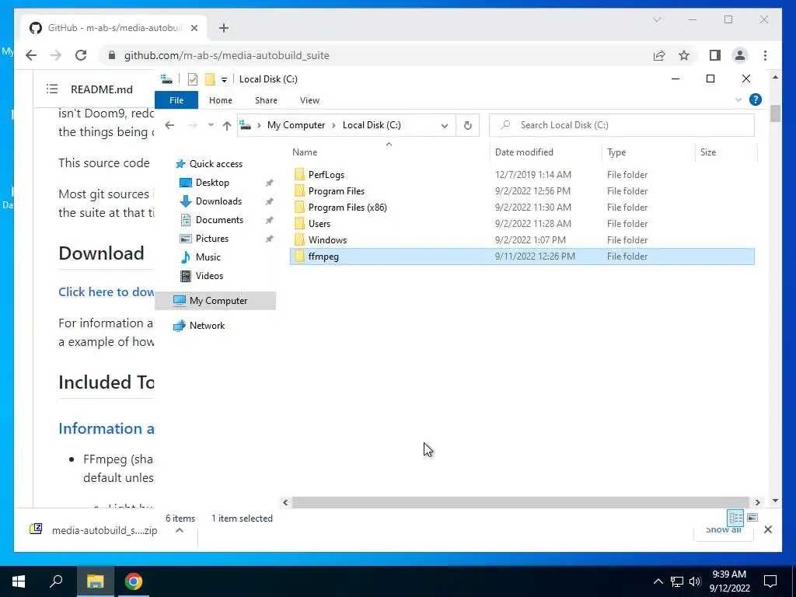The image size is (796, 597).
Task: Switch to the Home ribbon tab
Action: [x=220, y=100]
